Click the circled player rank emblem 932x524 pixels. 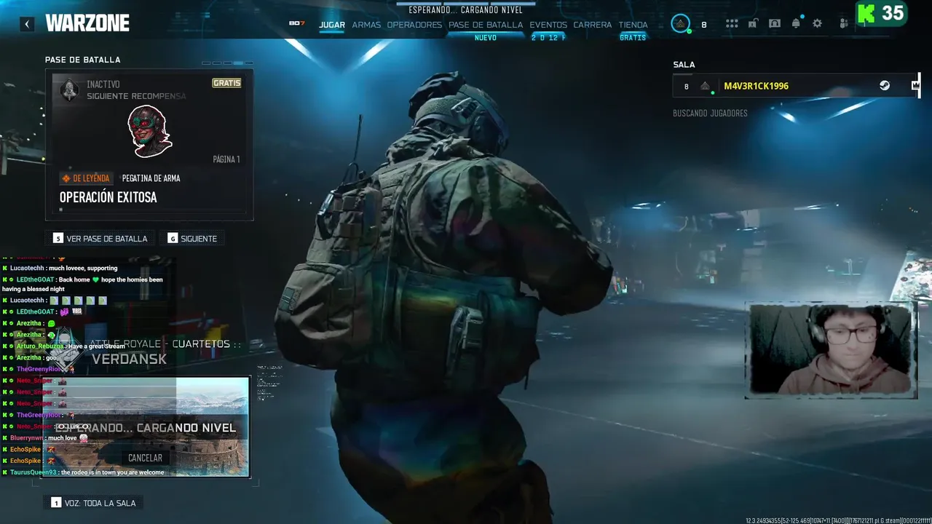[681, 24]
